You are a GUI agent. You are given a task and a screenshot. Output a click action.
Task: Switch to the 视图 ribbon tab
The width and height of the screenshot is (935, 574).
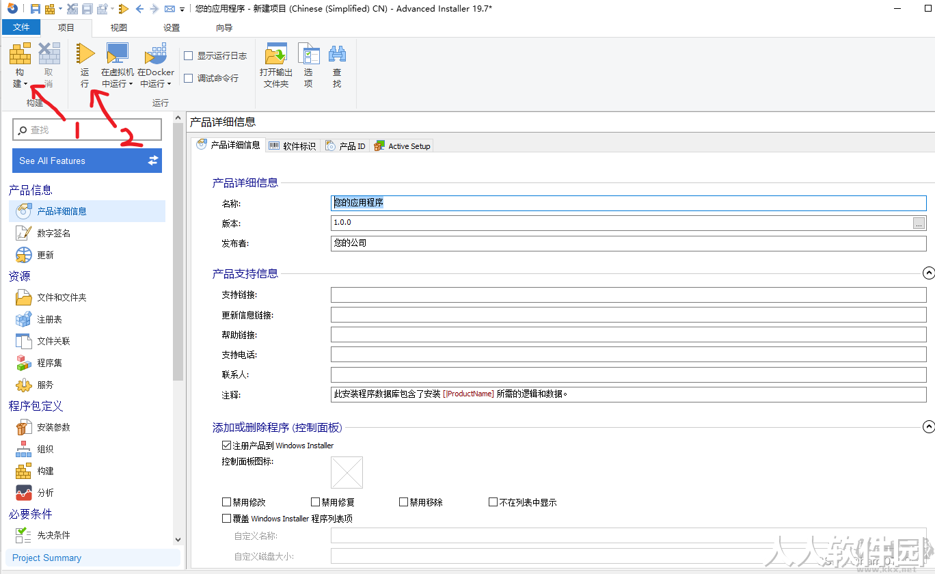pyautogui.click(x=119, y=28)
